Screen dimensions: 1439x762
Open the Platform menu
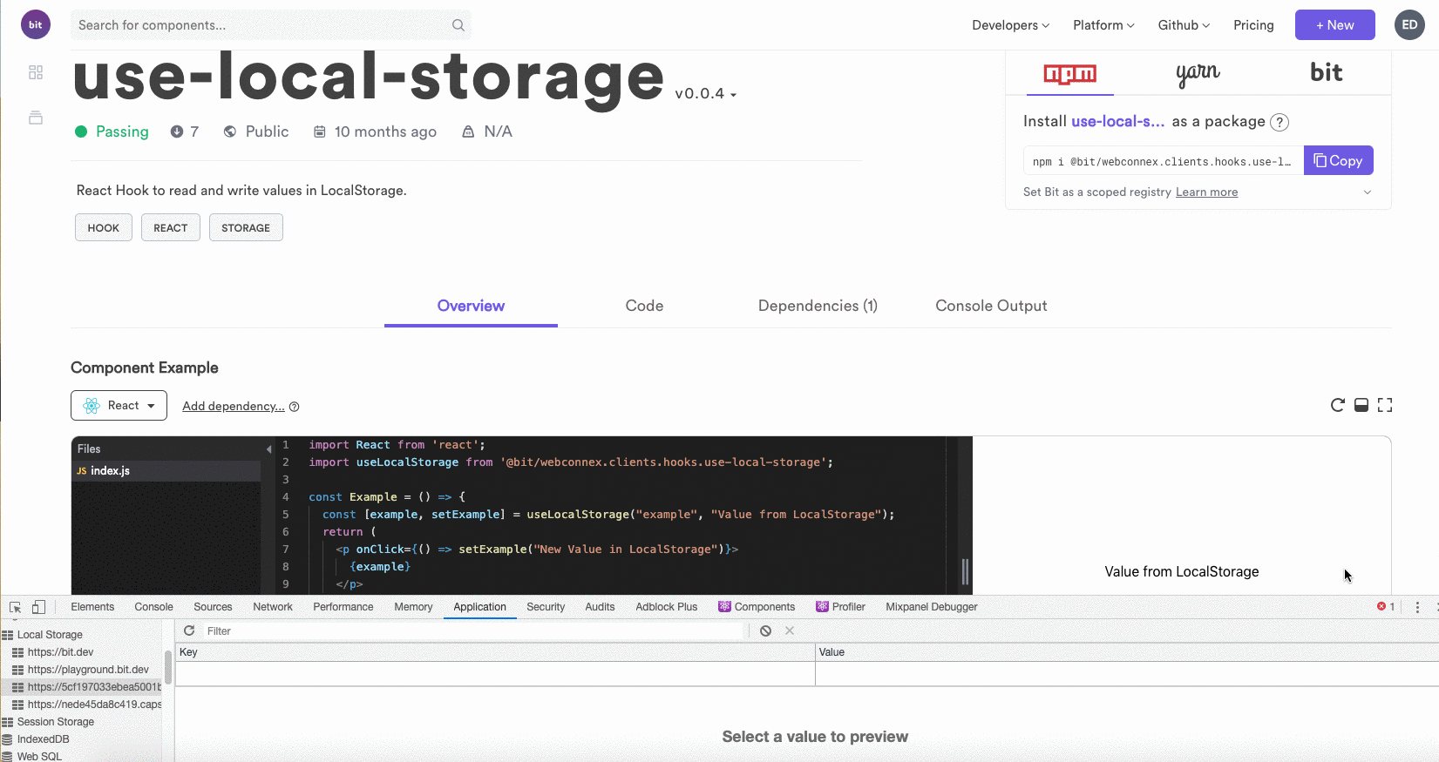point(1103,25)
